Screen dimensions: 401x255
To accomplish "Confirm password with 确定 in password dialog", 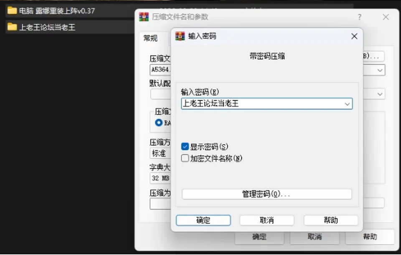I will 203,220.
